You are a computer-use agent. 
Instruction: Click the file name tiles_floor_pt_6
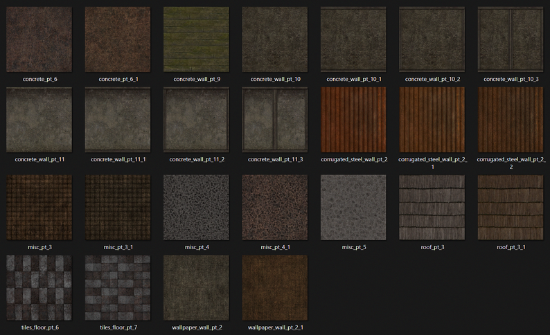point(39,327)
